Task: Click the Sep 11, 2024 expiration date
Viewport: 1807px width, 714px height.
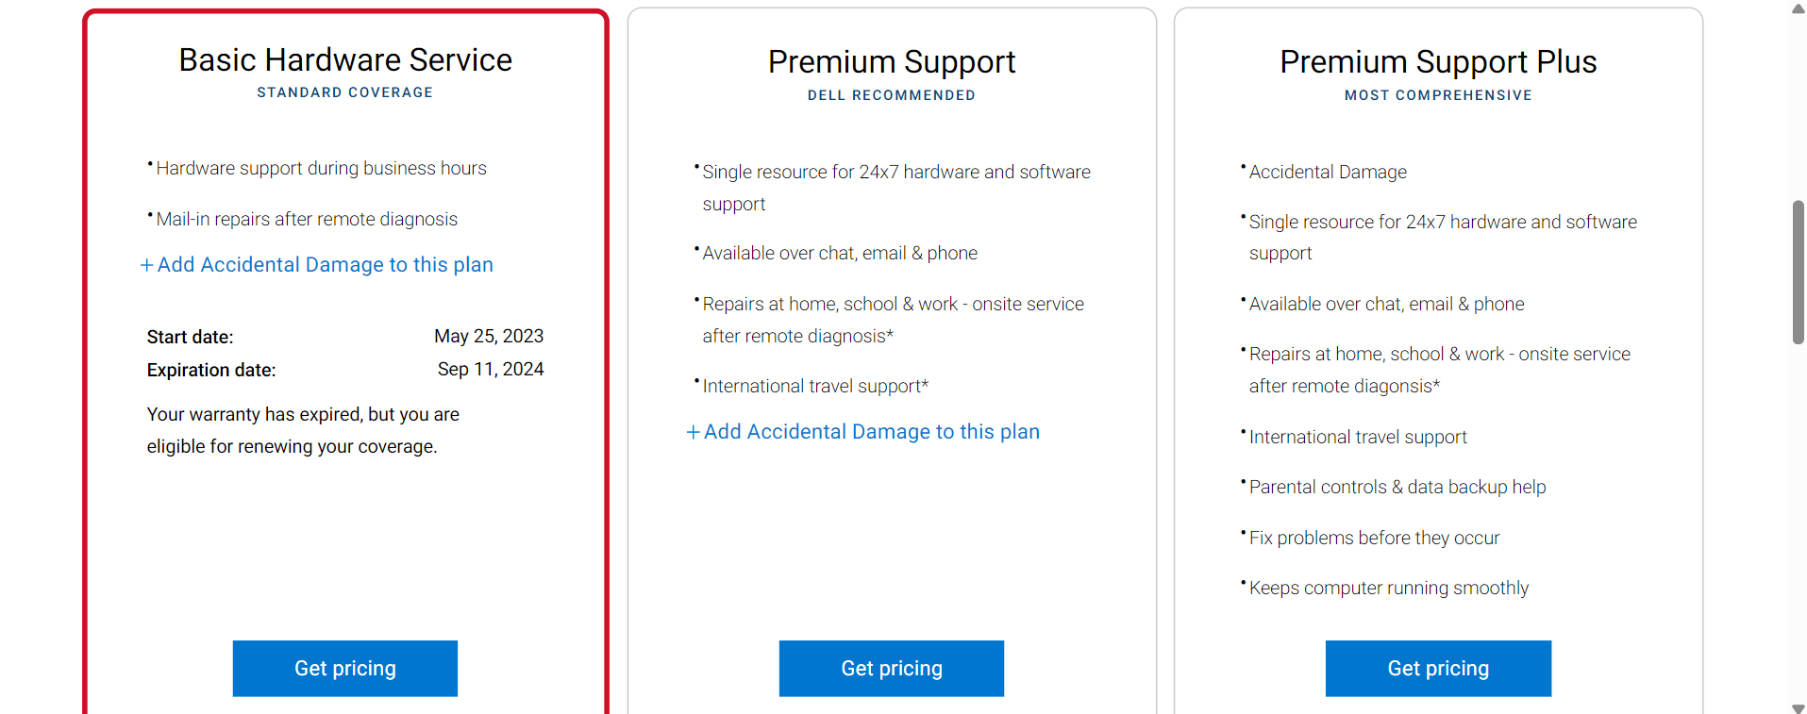Action: pos(491,370)
